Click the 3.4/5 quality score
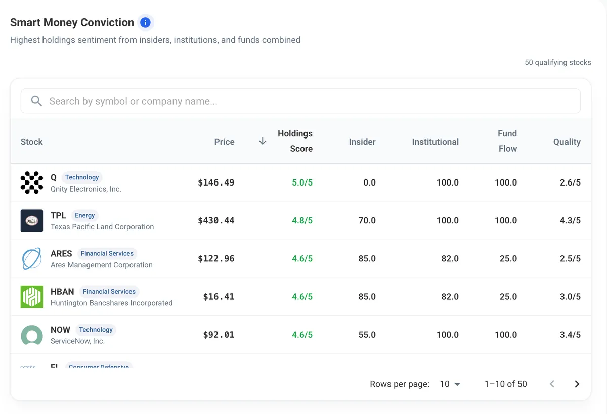The width and height of the screenshot is (607, 414). coord(570,335)
